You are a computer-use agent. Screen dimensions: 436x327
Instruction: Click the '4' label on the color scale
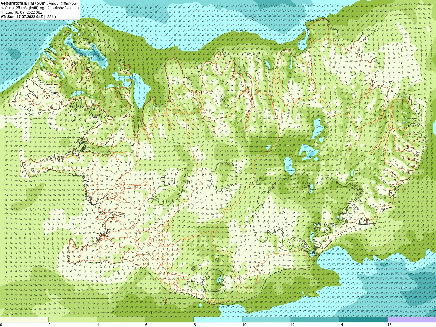click(98, 325)
